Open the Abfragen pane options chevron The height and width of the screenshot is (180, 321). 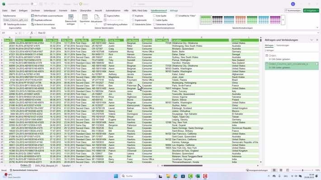[x=312, y=40]
